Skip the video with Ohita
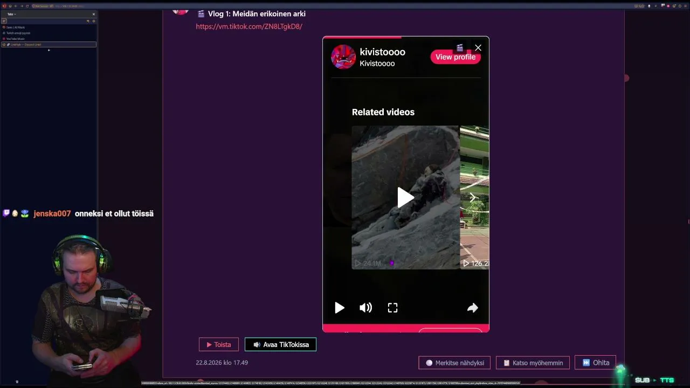The image size is (690, 388). coord(595,363)
